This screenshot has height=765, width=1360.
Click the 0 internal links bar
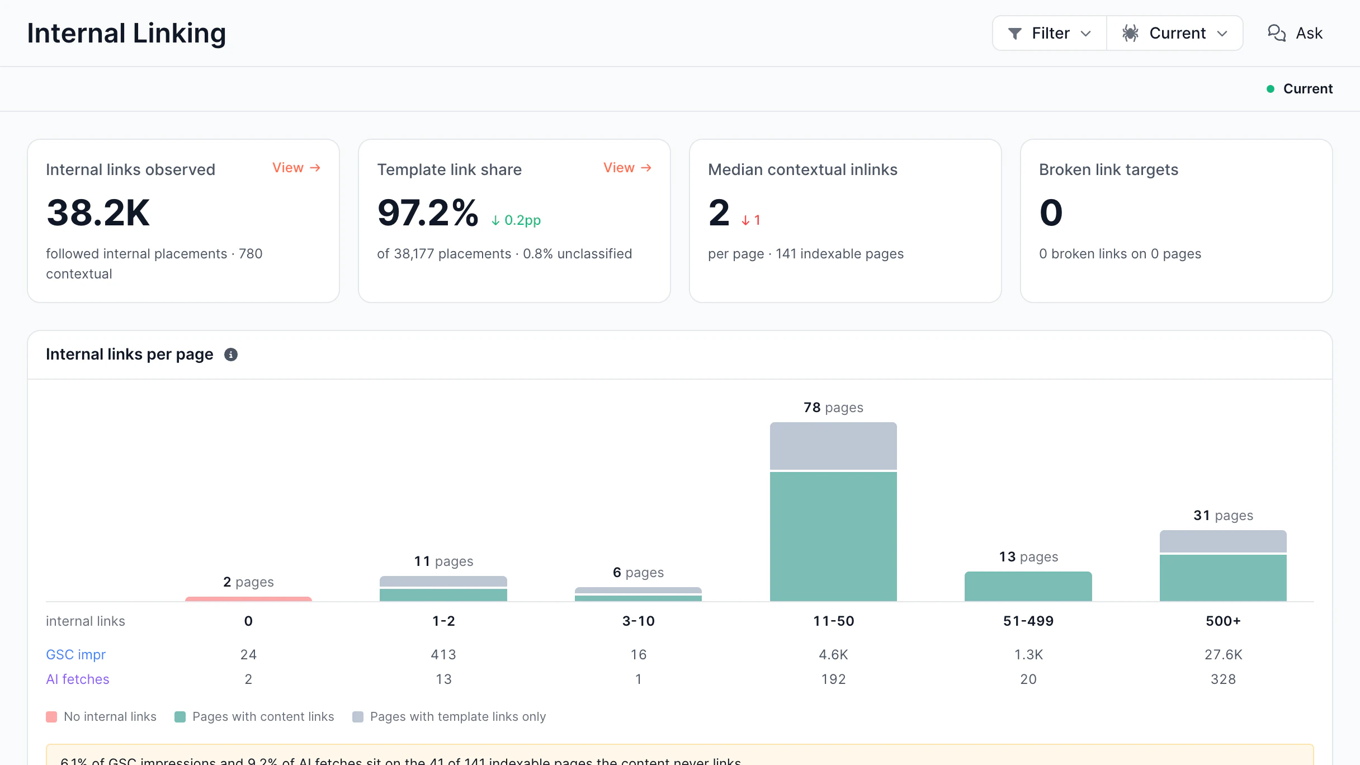click(248, 599)
